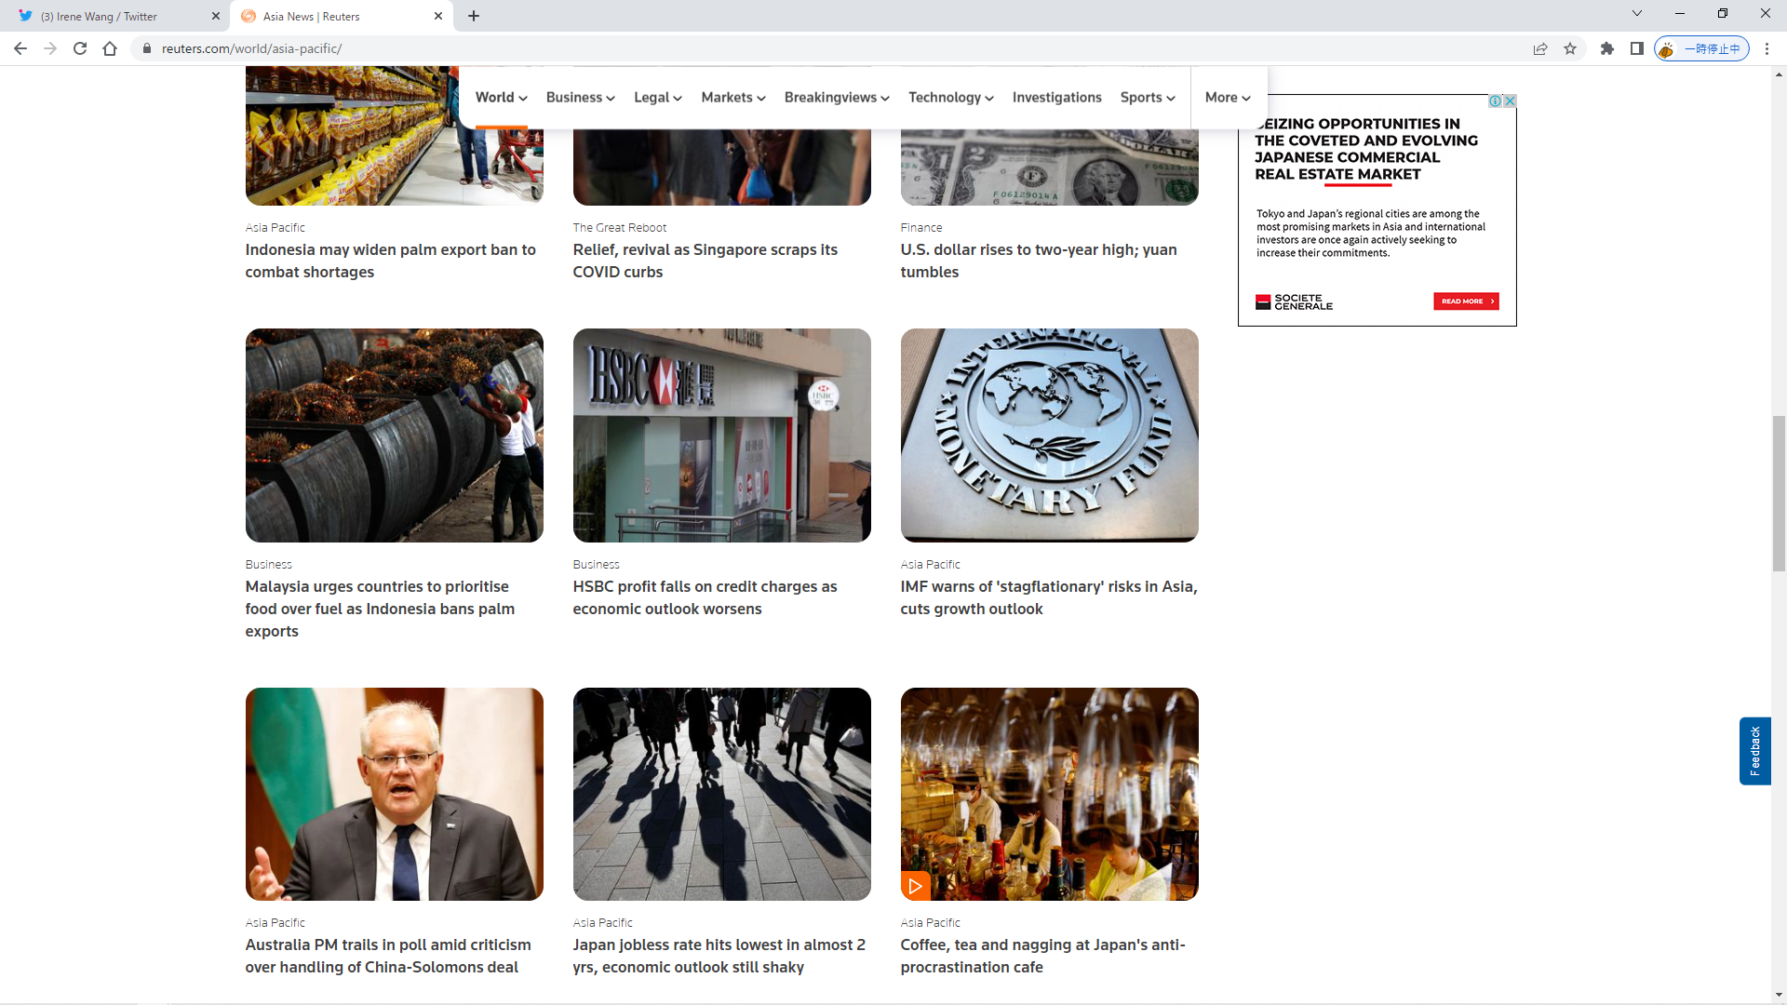Click the IMF logo article thumbnail
1787x1005 pixels.
point(1049,435)
